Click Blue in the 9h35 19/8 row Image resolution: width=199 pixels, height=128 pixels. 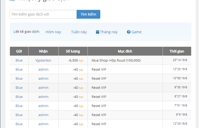point(19,87)
